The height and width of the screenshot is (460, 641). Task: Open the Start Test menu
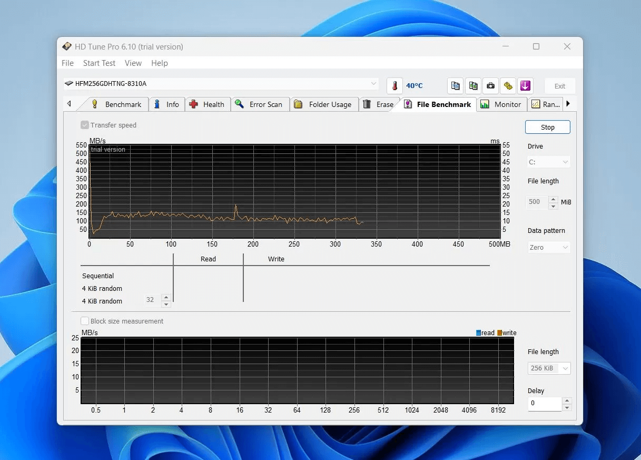(99, 63)
